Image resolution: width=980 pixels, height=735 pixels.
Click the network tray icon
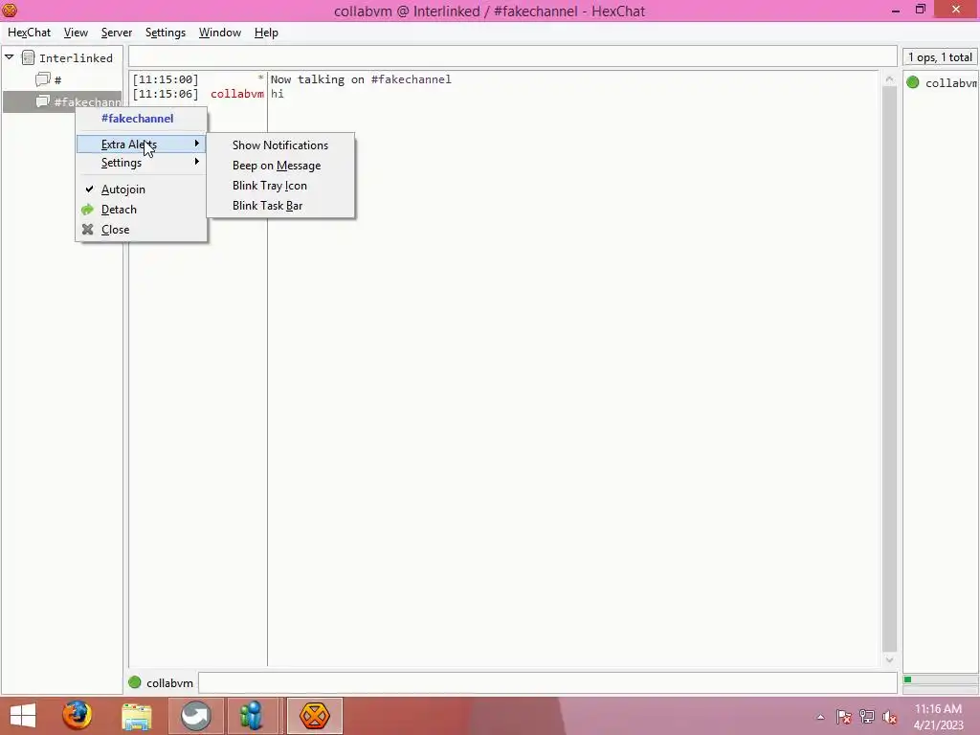[866, 717]
